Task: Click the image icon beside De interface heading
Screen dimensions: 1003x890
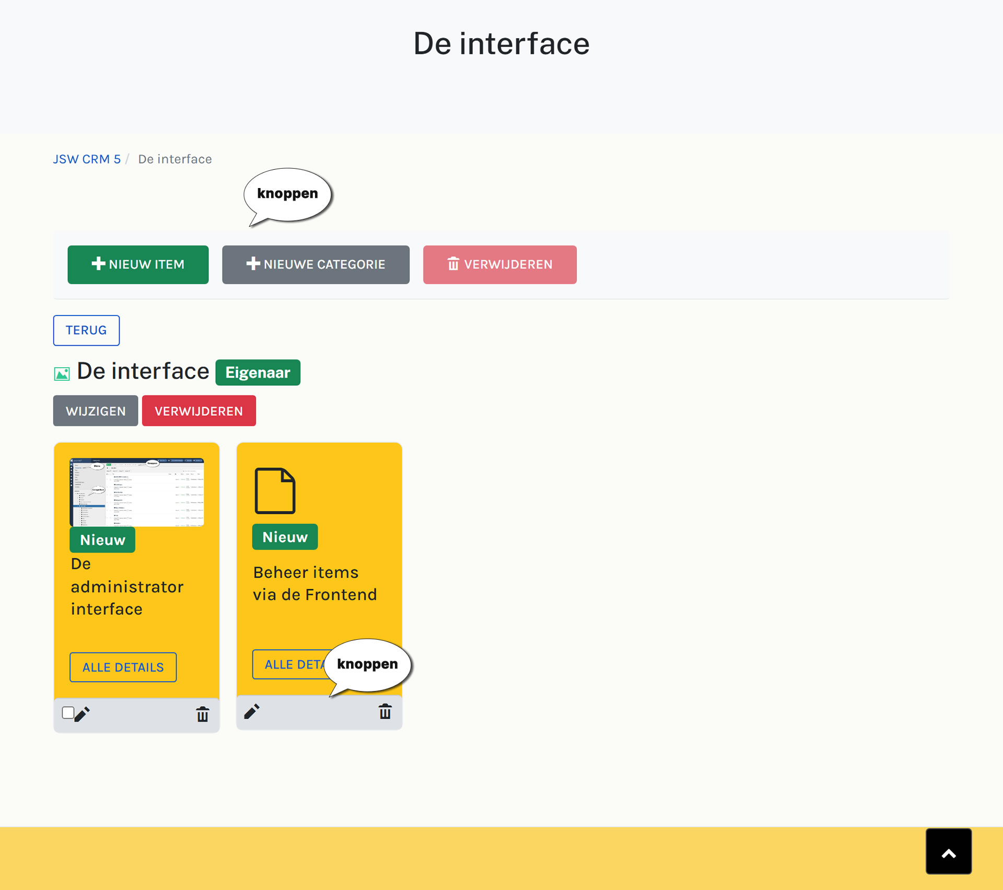Action: [62, 373]
